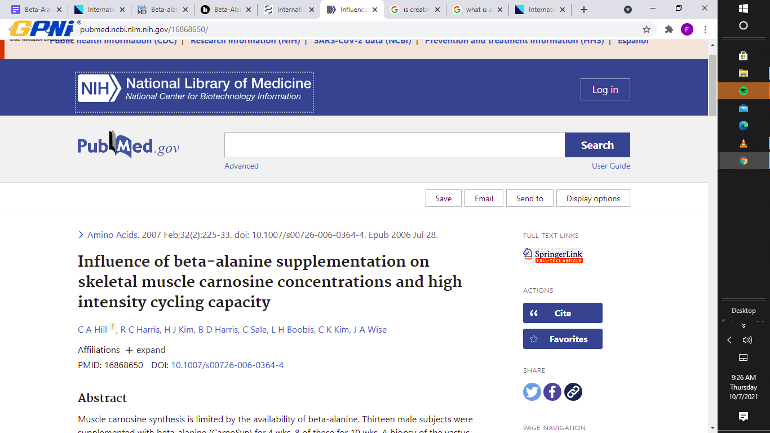Expand the Affiliations section
This screenshot has width=770, height=433.
point(145,350)
